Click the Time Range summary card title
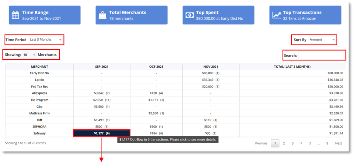 pos(35,13)
